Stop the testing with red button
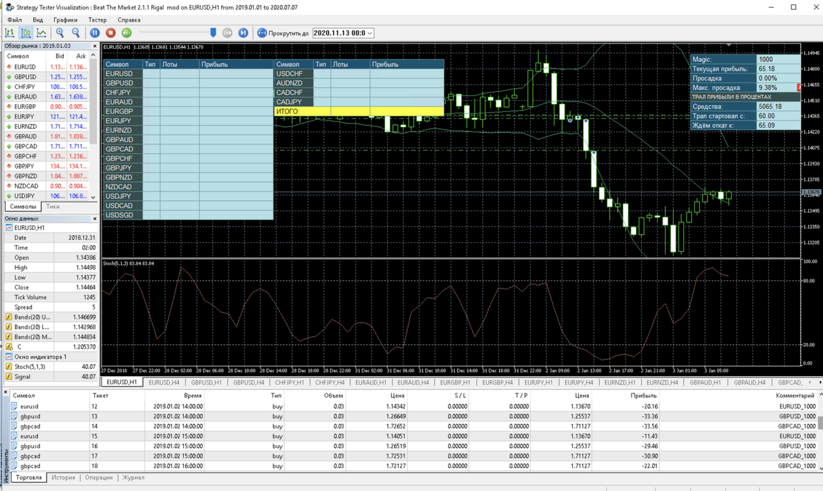Viewport: 823px width, 491px height. 111,33
